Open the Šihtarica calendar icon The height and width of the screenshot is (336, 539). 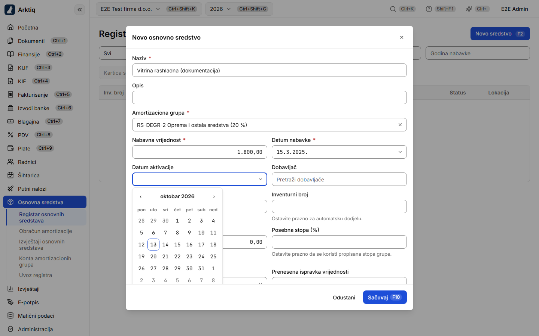10,175
